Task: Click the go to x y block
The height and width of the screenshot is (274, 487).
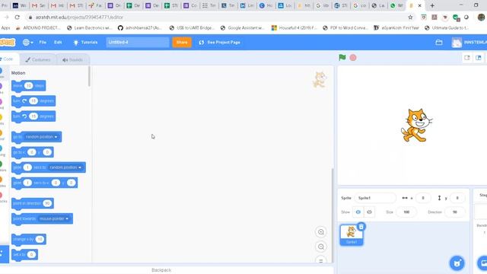Action: (32, 152)
